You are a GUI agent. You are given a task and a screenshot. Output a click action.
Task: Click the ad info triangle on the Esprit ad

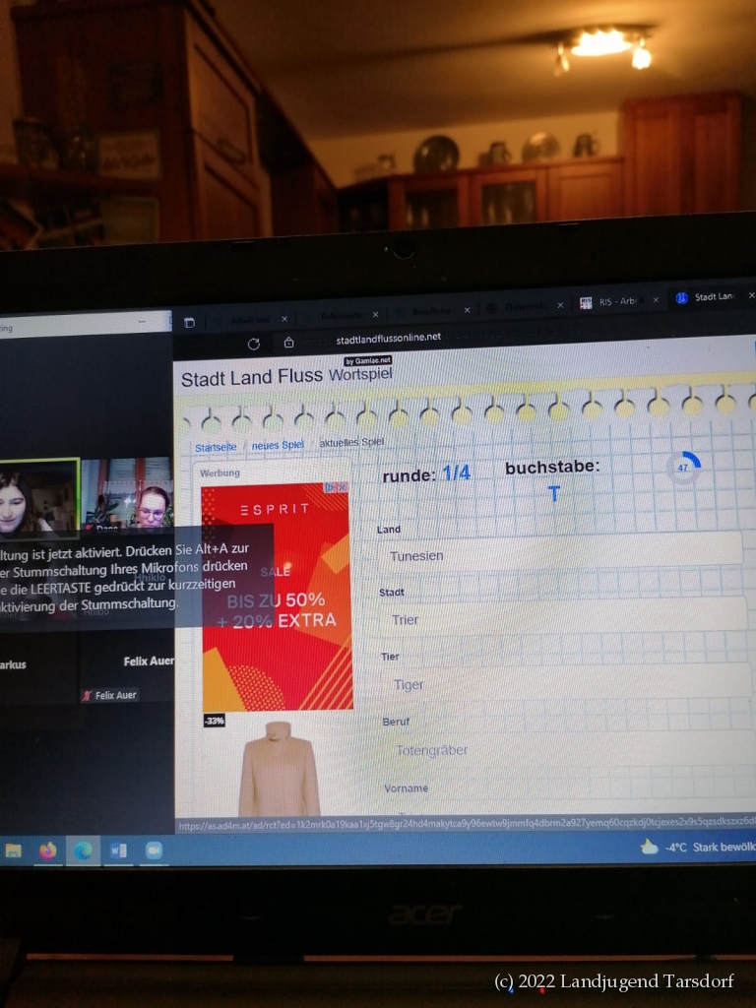tap(331, 488)
